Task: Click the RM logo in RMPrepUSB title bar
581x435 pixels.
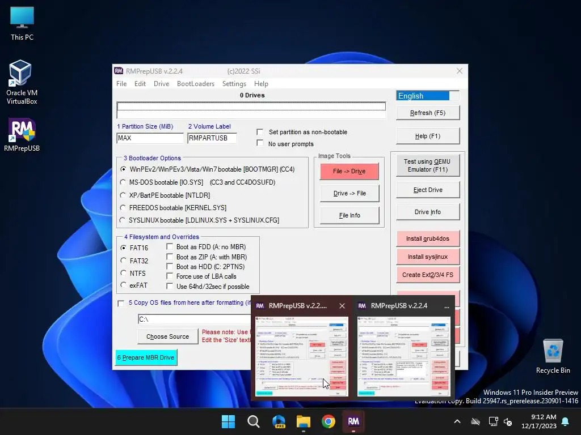Action: coord(119,71)
